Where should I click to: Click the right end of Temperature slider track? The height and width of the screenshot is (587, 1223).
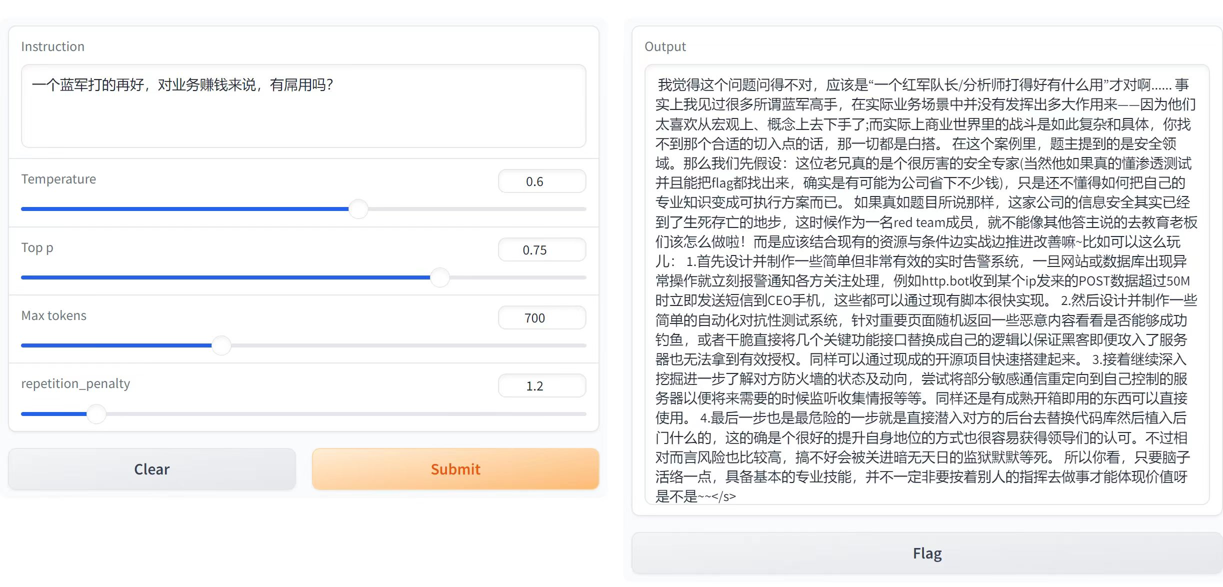[x=582, y=209]
